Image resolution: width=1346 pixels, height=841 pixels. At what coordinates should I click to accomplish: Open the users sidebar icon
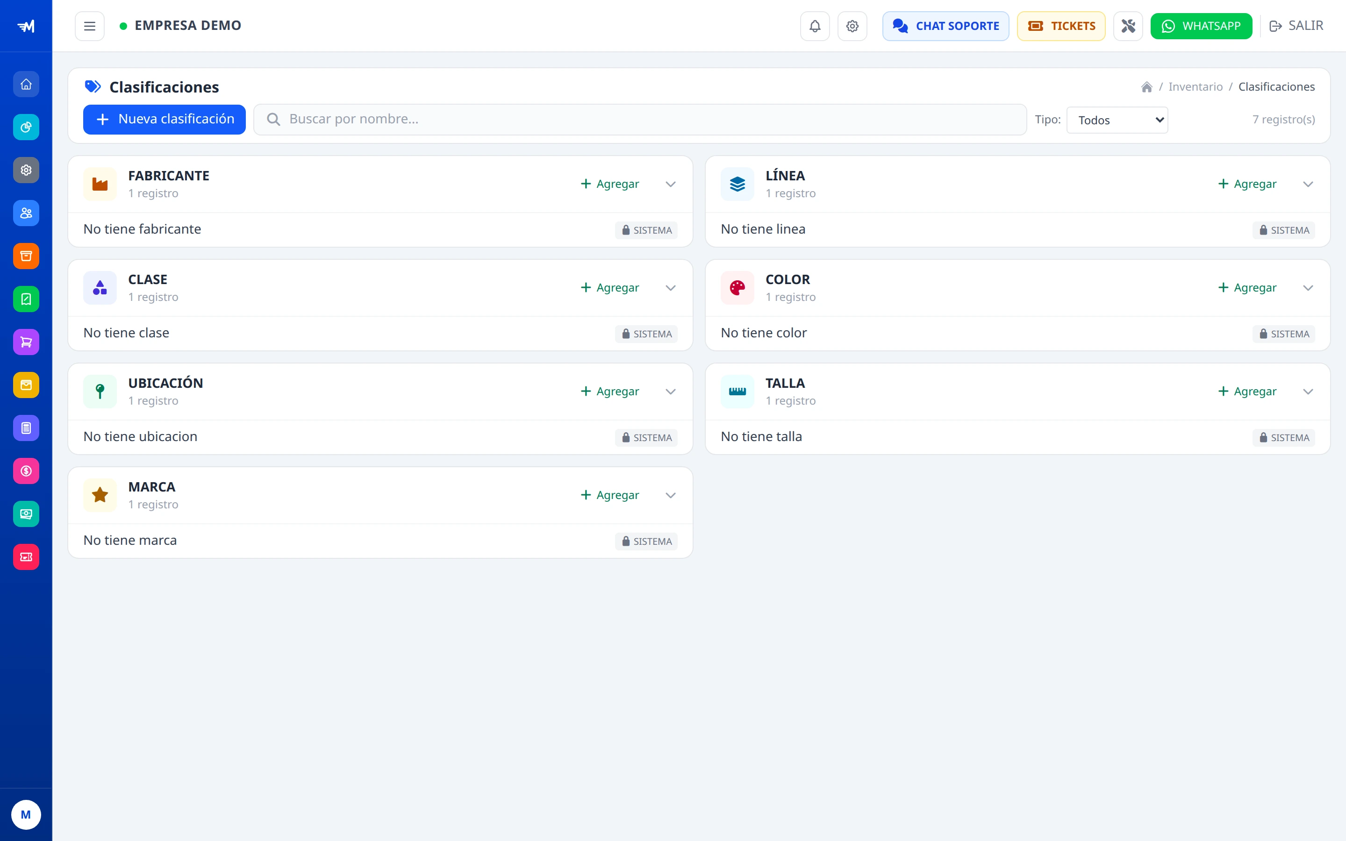[26, 213]
